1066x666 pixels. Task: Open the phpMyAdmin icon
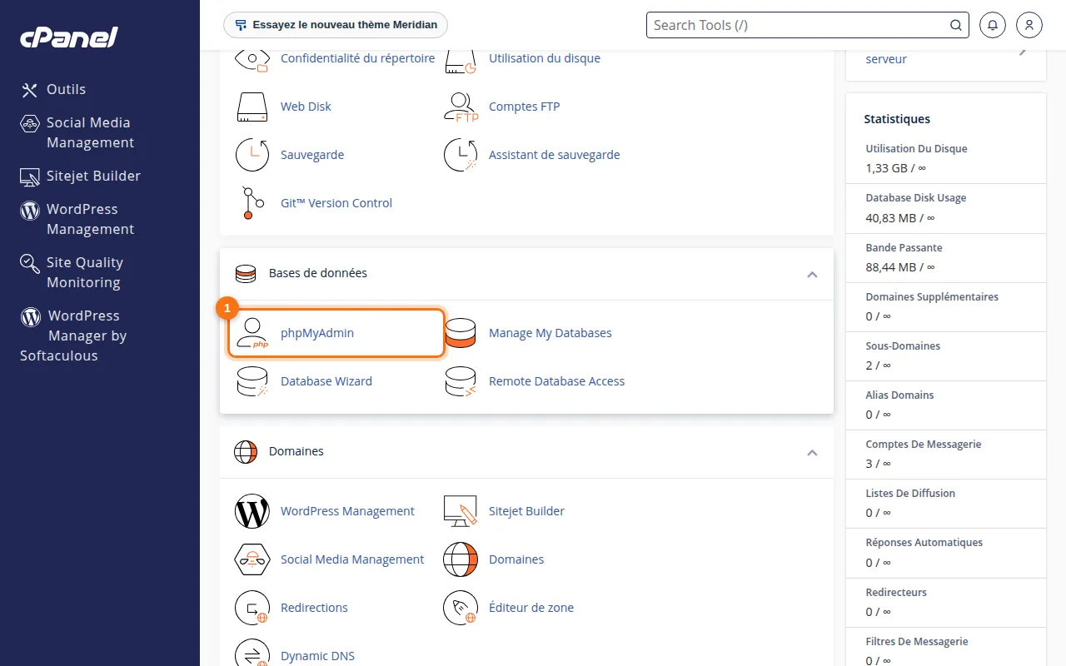[x=252, y=333]
